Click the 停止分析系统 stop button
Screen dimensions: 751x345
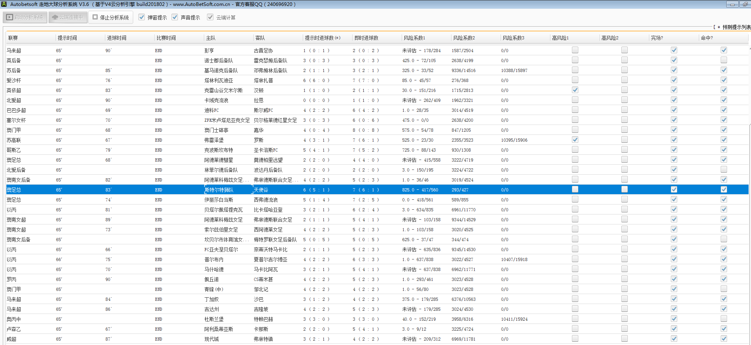[110, 18]
